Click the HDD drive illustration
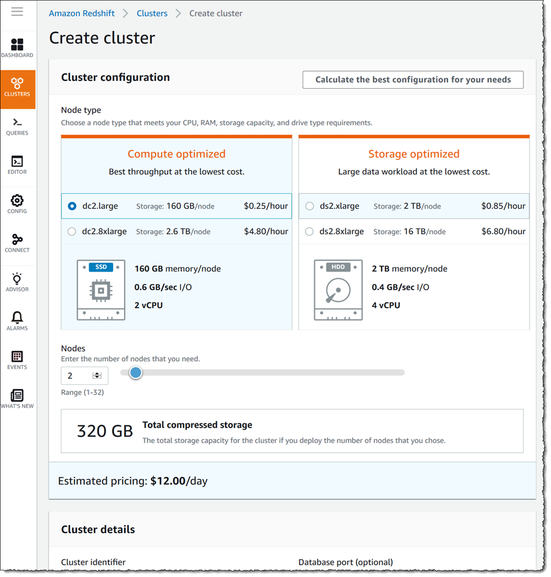551x577 pixels. pos(339,290)
